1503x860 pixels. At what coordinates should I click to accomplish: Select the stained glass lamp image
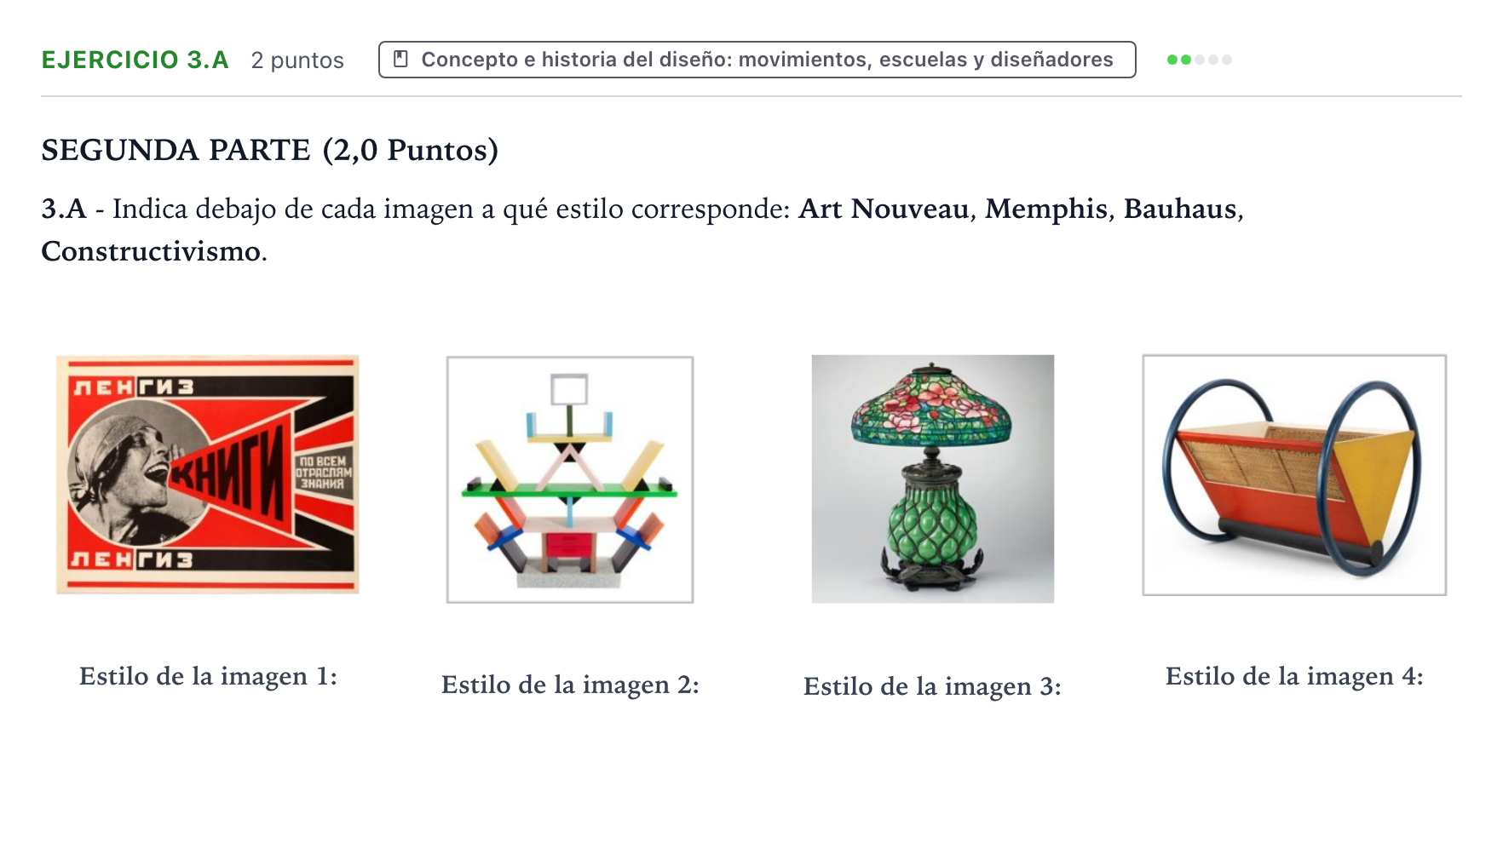tap(932, 479)
